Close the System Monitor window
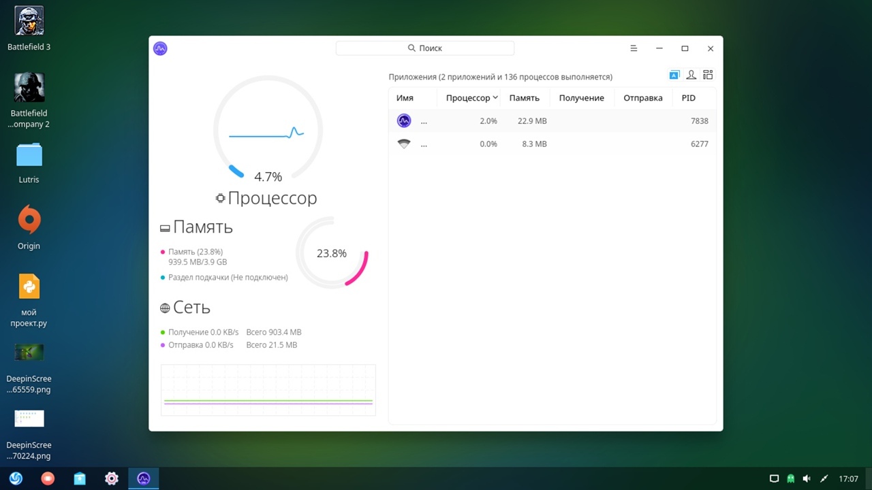Screen dimensions: 872x490 [x=711, y=48]
